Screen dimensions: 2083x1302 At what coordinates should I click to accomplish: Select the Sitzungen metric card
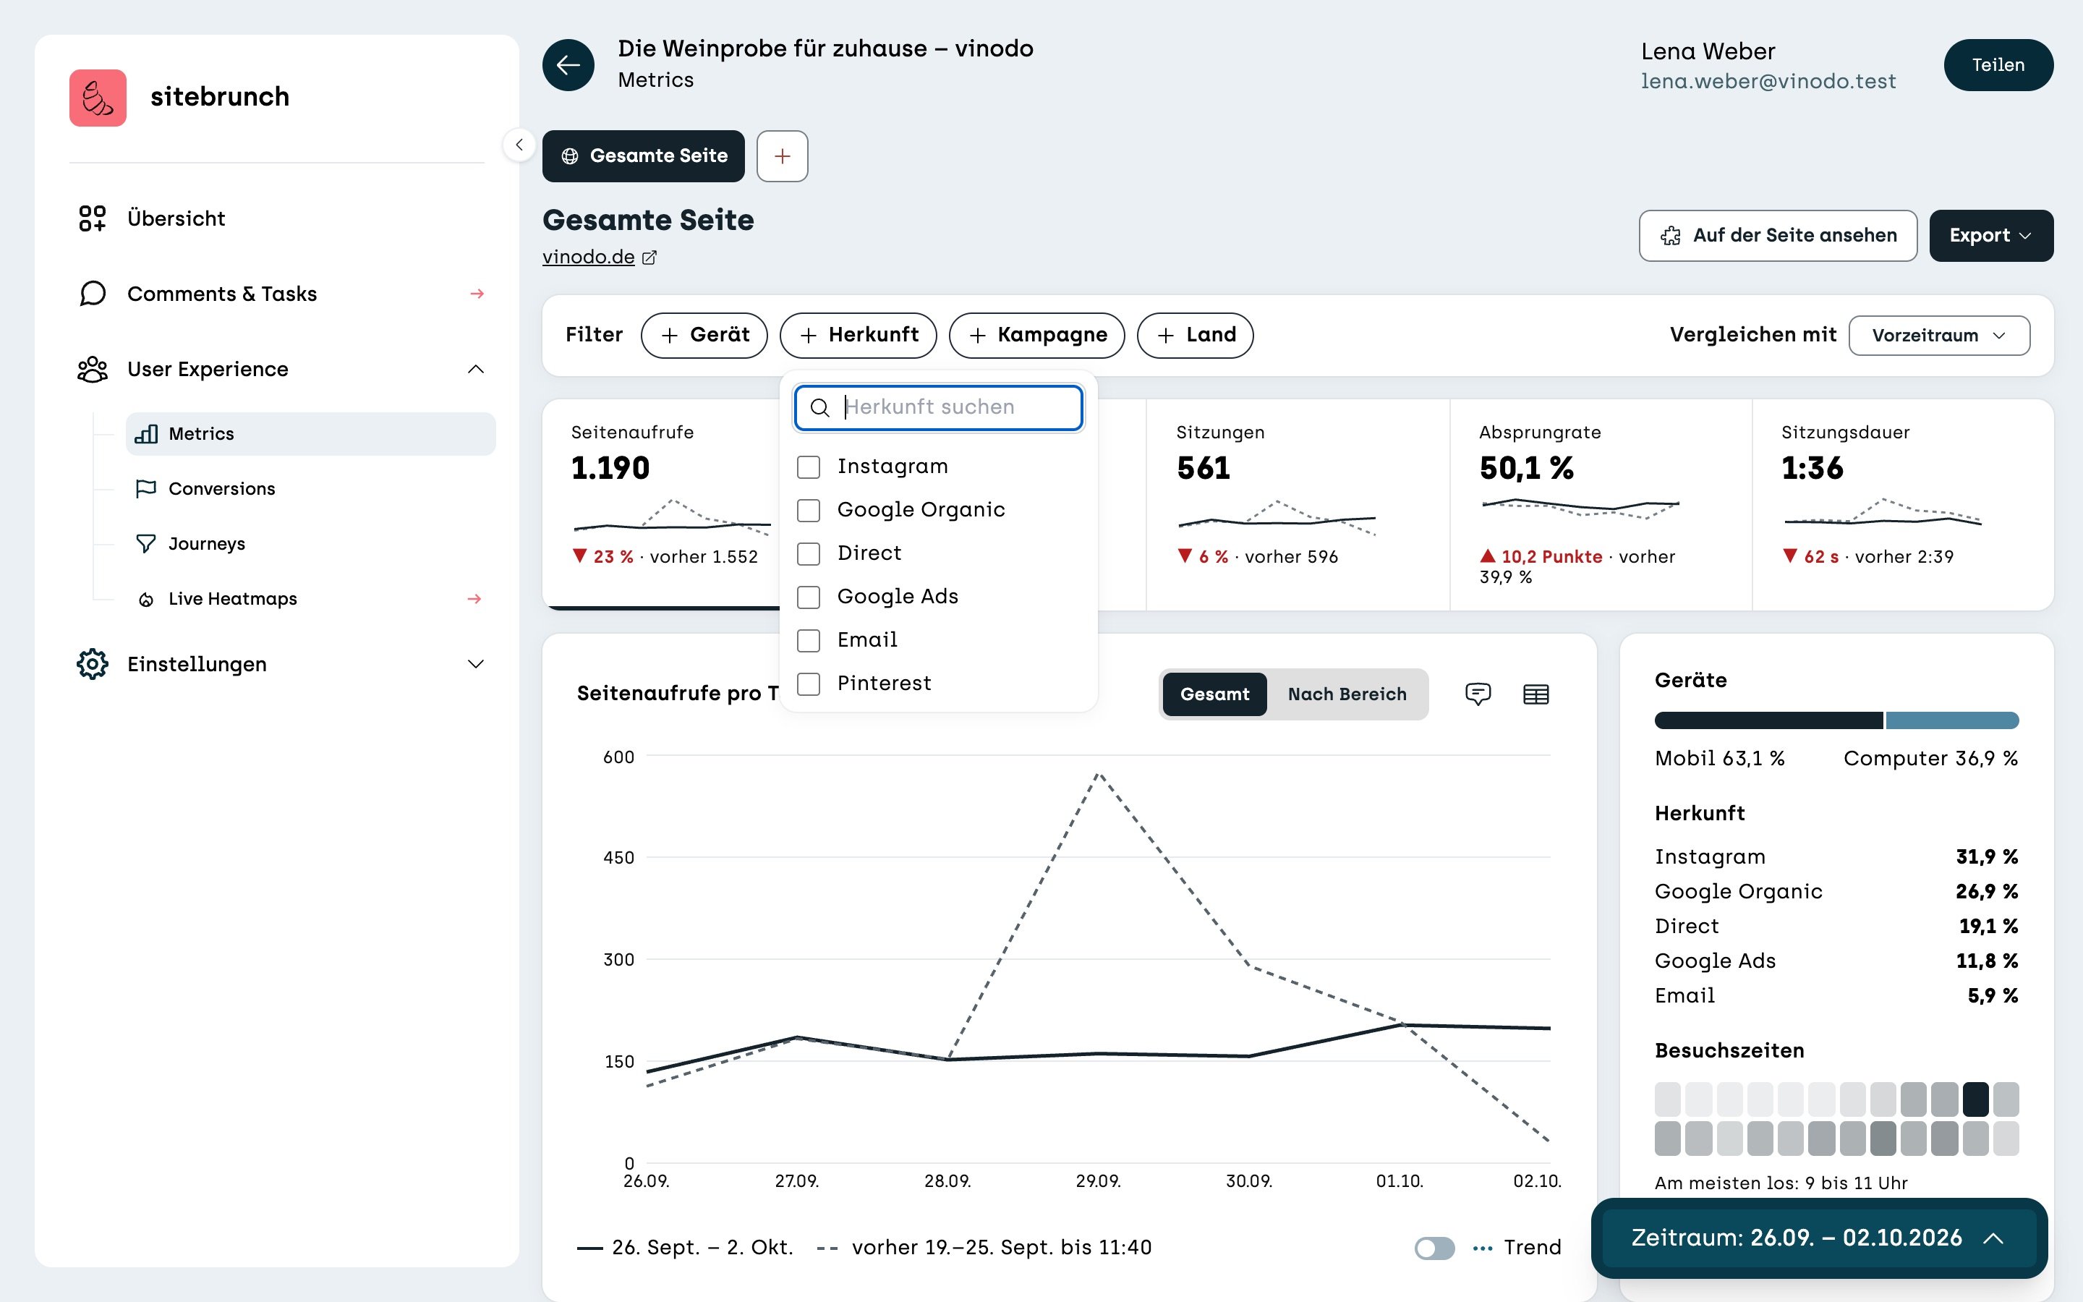pos(1297,505)
